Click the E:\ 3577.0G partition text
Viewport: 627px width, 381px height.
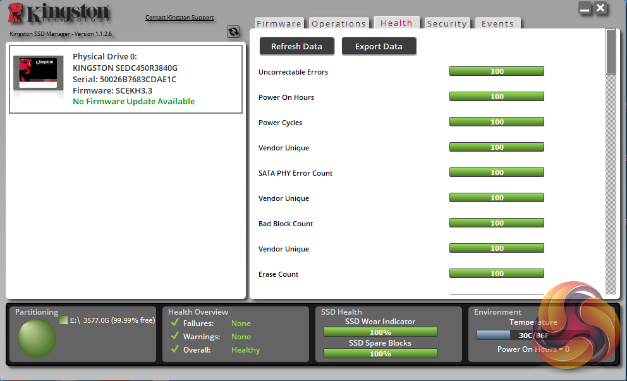113,320
